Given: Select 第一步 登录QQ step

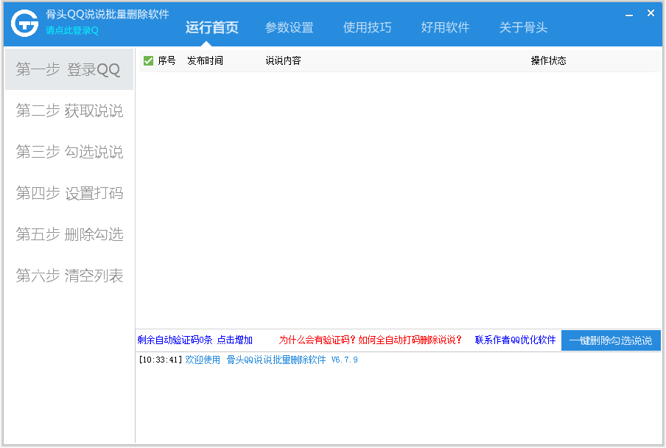Looking at the screenshot, I should coord(69,69).
